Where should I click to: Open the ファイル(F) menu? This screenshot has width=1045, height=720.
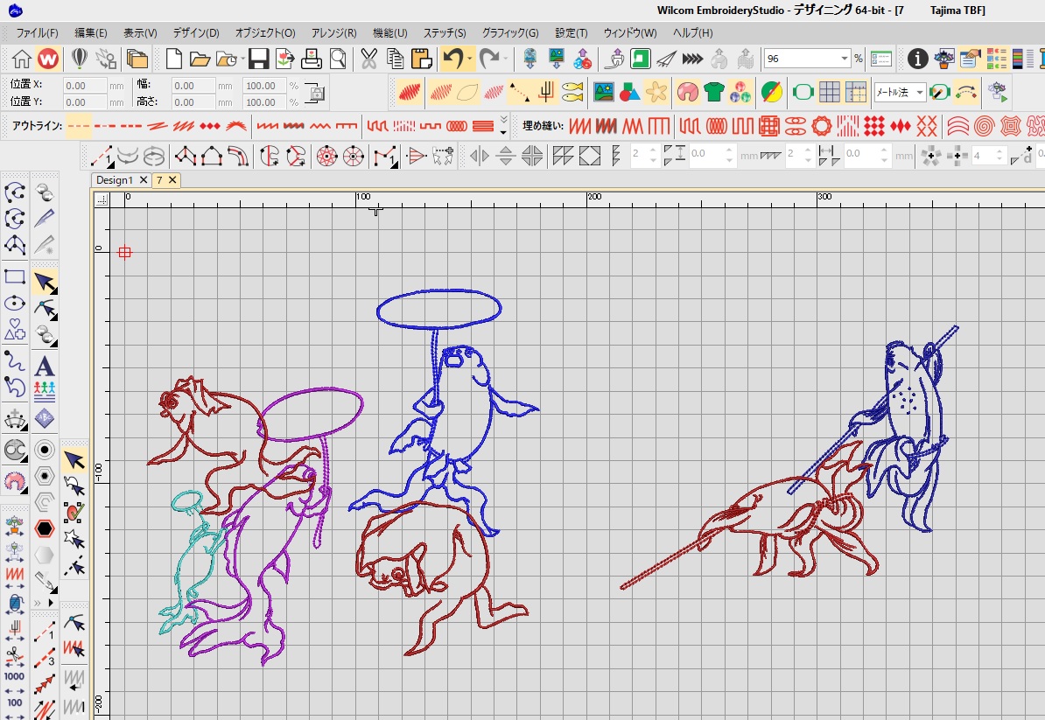tap(37, 32)
